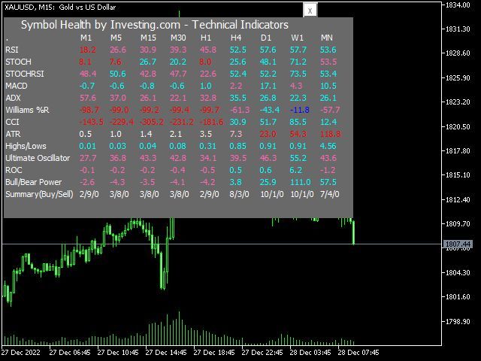Select the Bull/Bear Power row label
The image size is (481, 361).
click(32, 182)
